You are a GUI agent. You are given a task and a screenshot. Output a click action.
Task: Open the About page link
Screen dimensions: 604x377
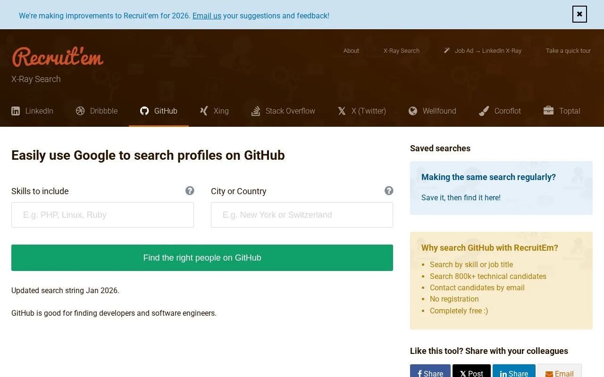coord(351,51)
